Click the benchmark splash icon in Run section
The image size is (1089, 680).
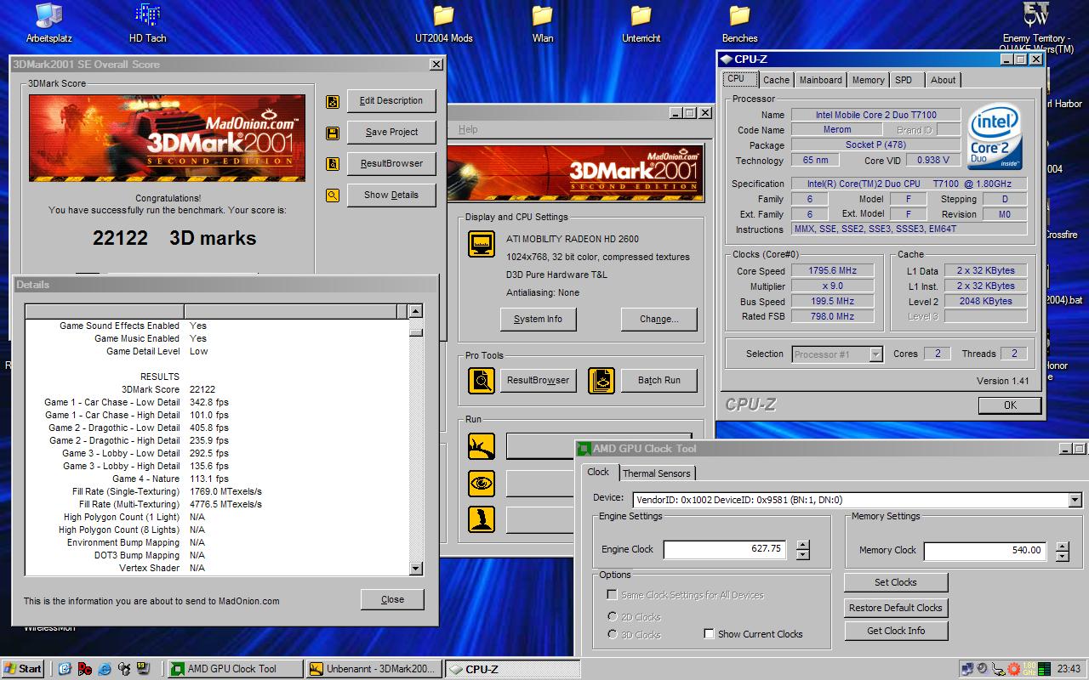click(x=482, y=446)
